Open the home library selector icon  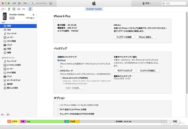tap(3, 9)
